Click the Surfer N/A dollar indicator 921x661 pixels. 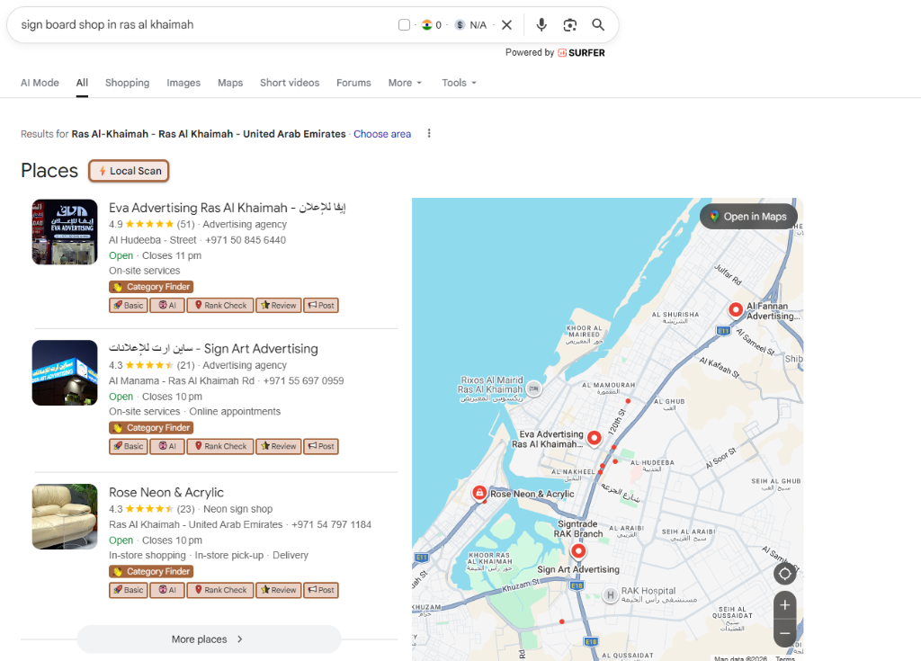471,24
